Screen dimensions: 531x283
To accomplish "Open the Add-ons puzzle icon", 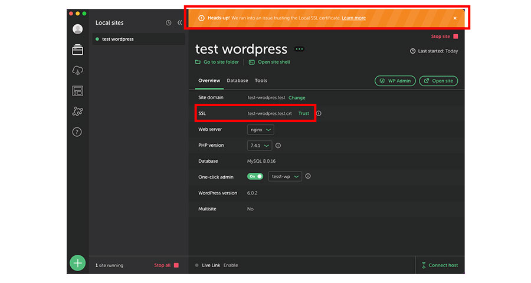I will (77, 111).
